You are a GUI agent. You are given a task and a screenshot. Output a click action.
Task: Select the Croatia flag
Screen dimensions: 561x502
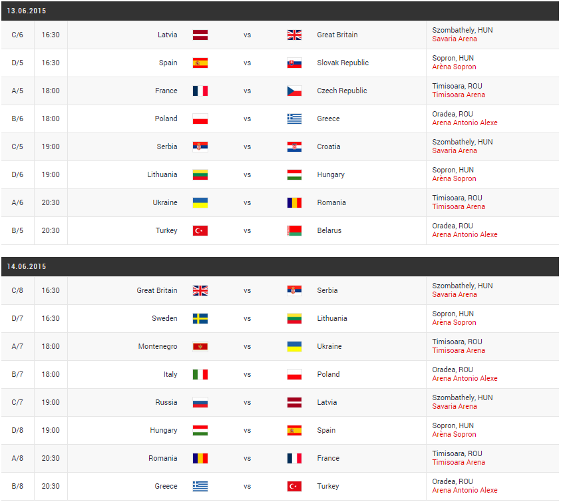294,147
